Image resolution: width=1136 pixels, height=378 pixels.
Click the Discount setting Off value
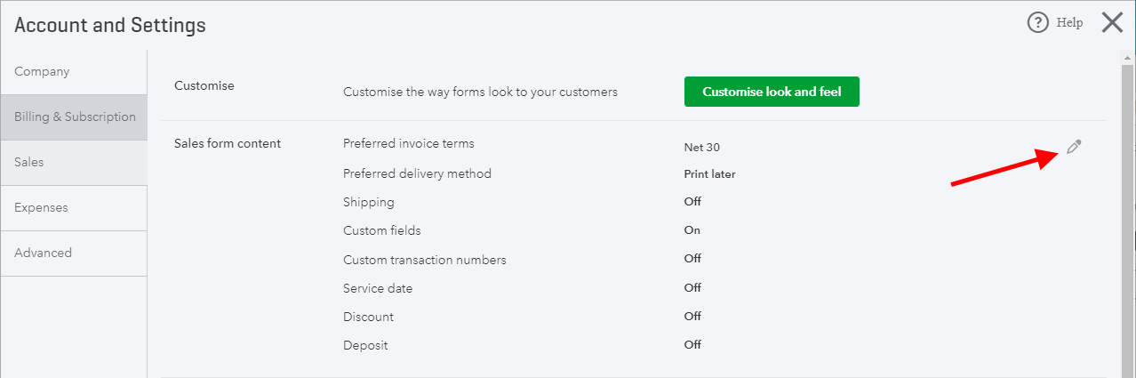692,317
